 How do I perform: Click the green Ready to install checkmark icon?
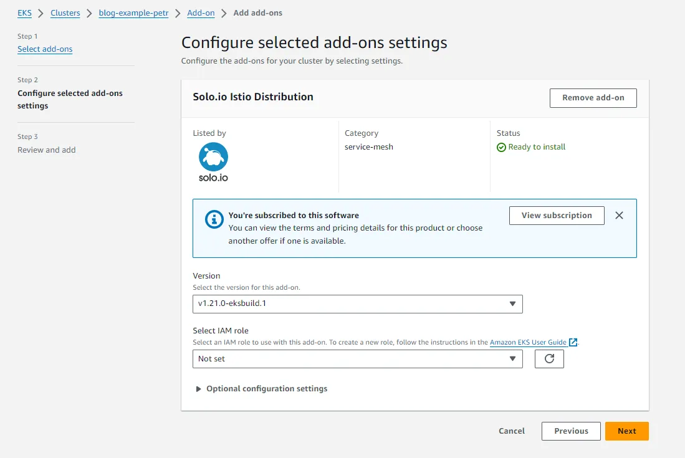[501, 147]
